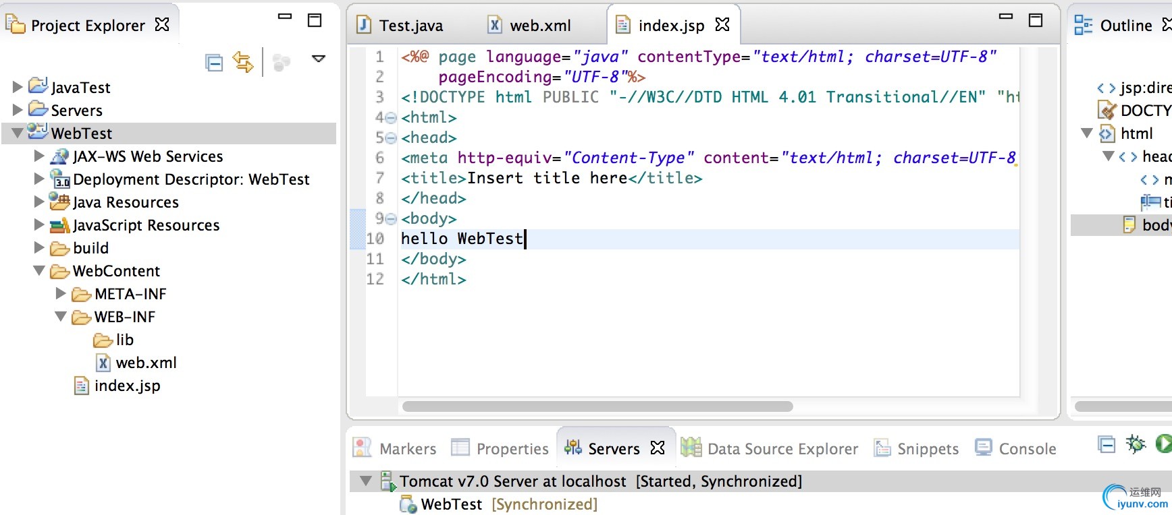Select the build folder label
Screen dimensions: 1172x515
[x=91, y=248]
